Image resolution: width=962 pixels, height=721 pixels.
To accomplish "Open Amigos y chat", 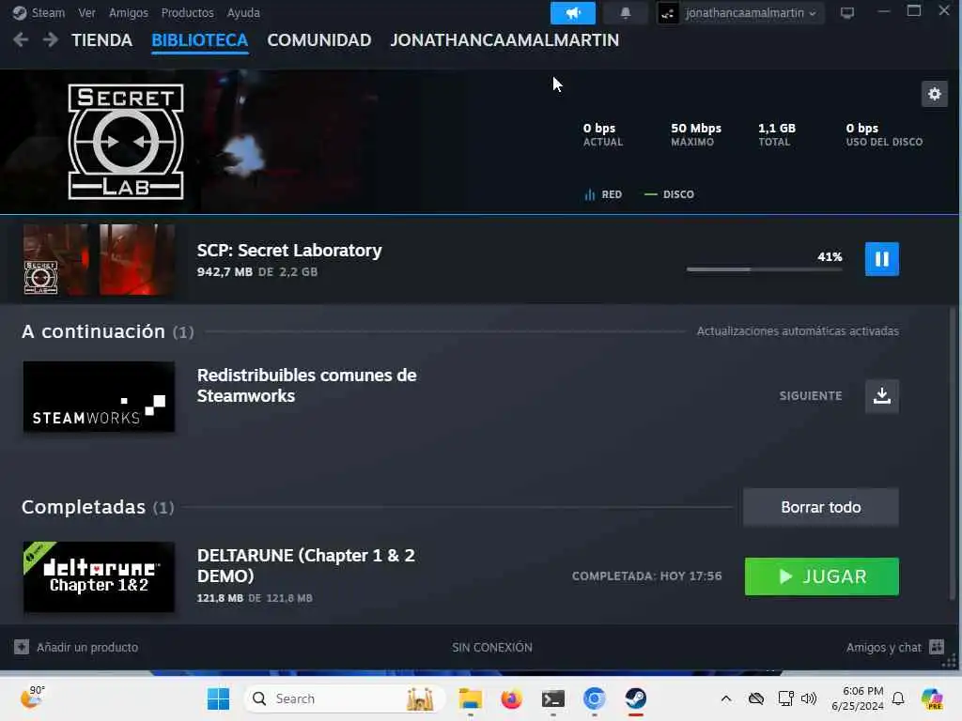I will [x=883, y=648].
